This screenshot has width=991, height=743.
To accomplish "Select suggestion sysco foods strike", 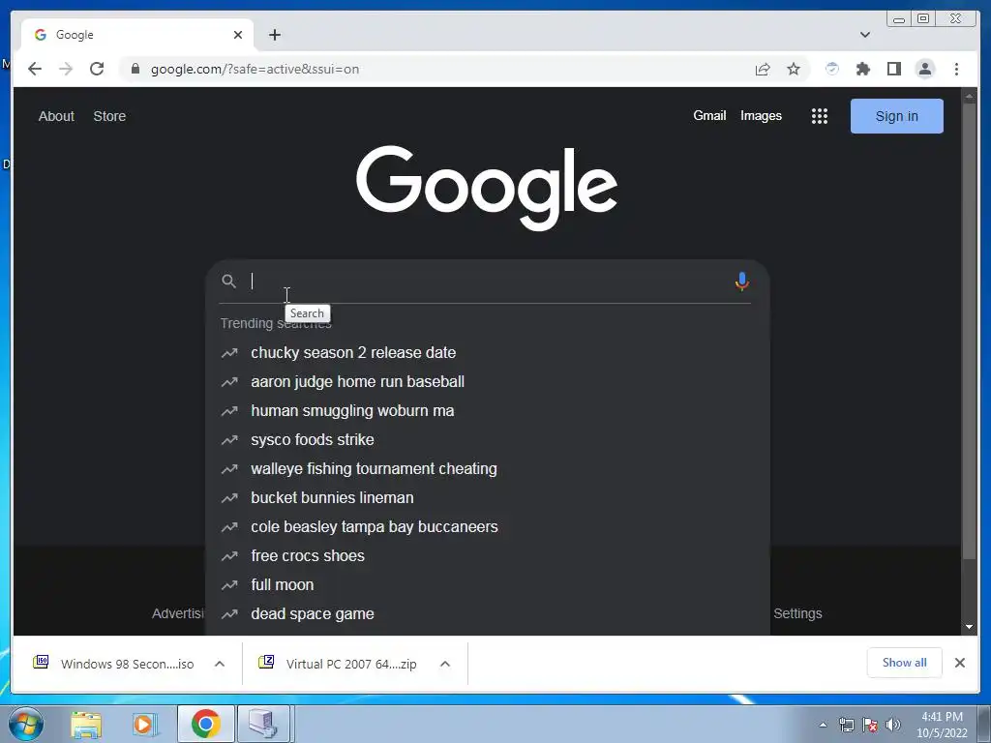I will pos(487,440).
